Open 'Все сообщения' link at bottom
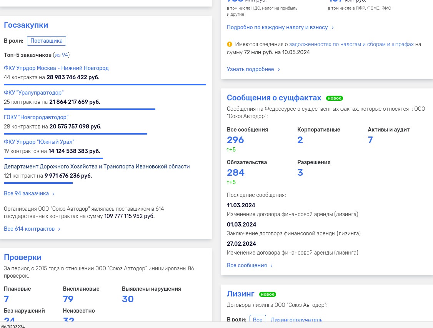This screenshot has width=433, height=328. [247, 265]
